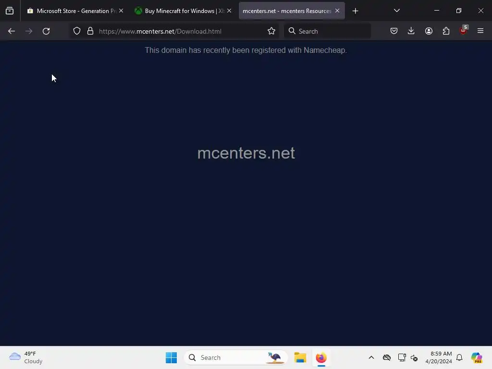Close the Buy Minecraft tab

tap(229, 11)
